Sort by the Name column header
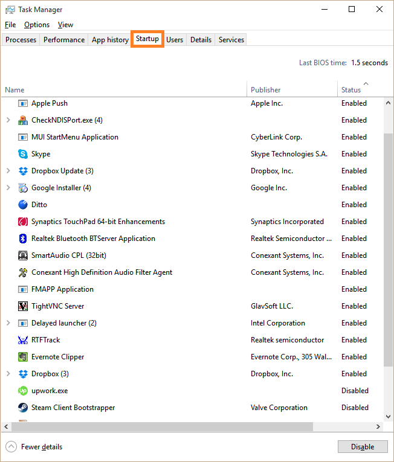The height and width of the screenshot is (462, 394). pyautogui.click(x=124, y=89)
